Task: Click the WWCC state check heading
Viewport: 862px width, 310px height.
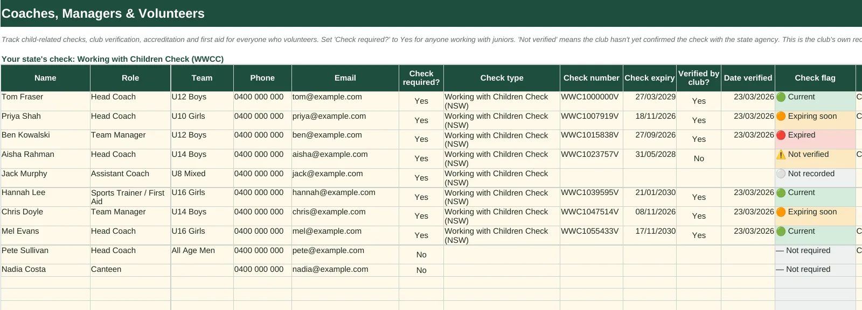Action: 113,59
